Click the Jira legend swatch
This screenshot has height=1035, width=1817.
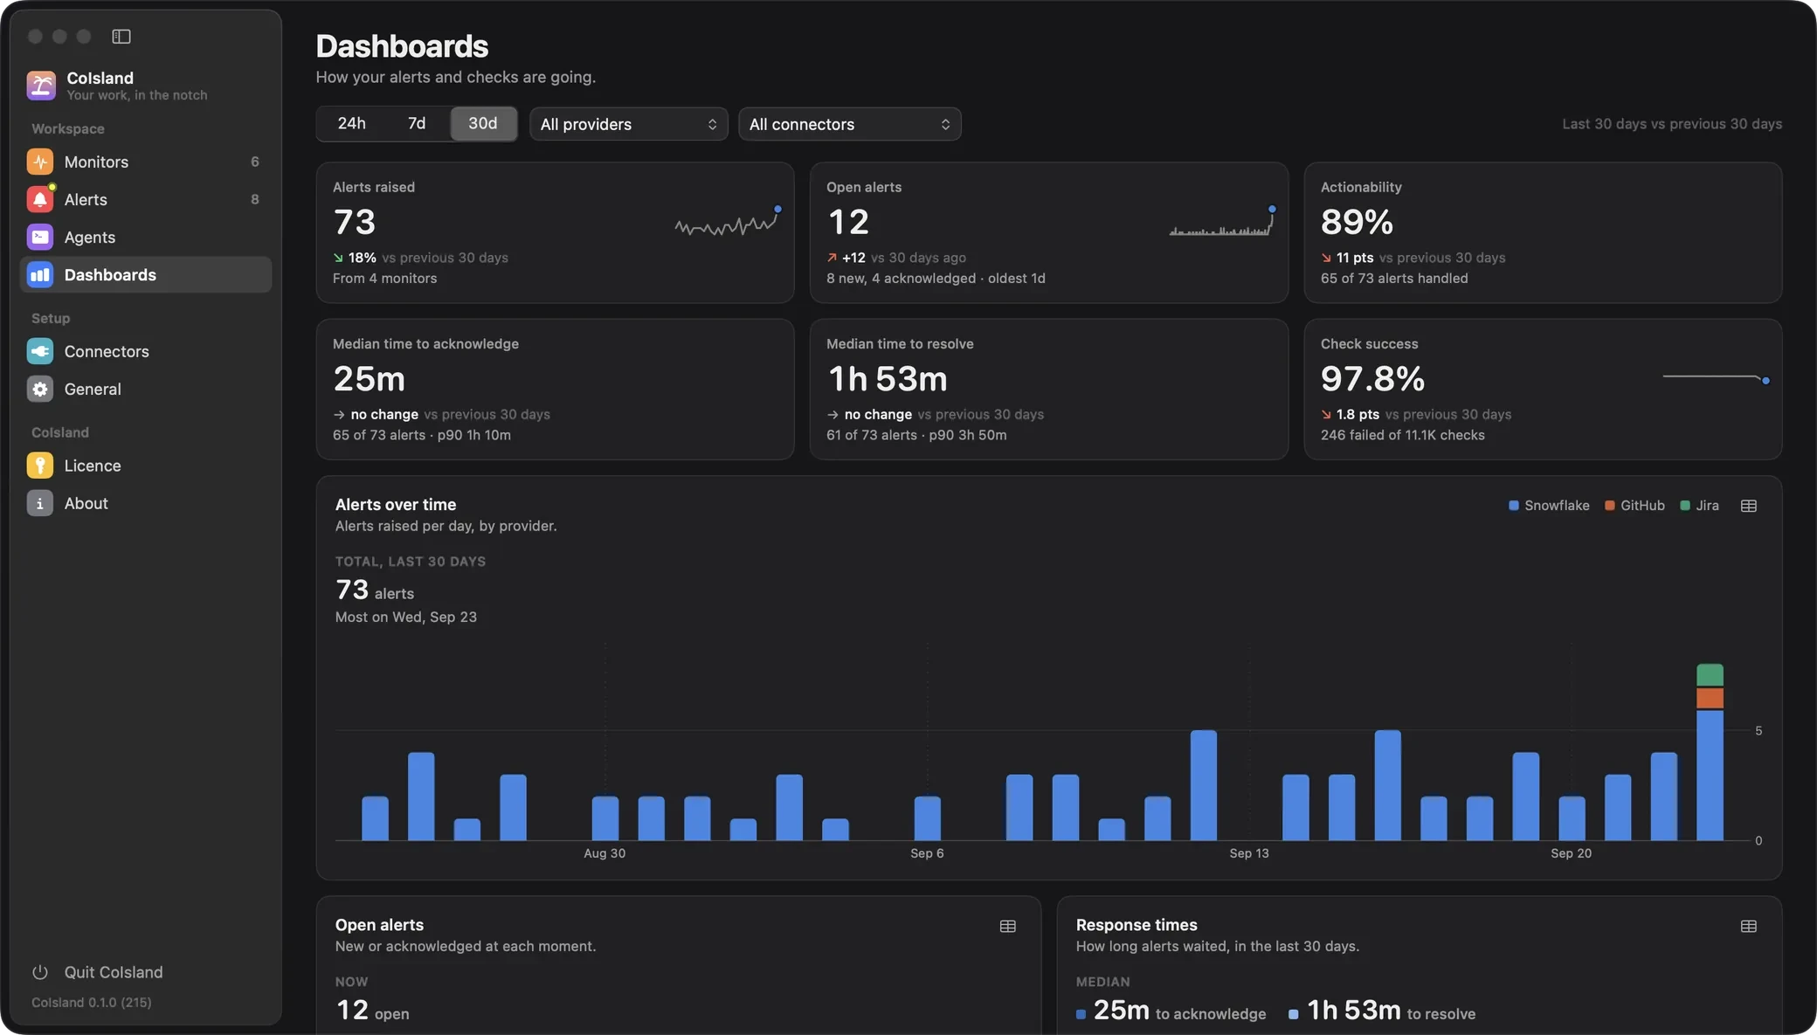pos(1684,506)
